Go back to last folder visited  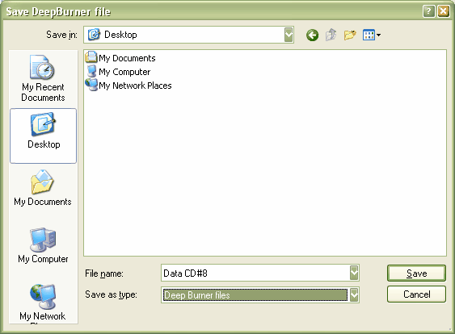(312, 35)
